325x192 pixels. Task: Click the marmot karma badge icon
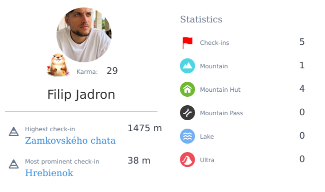[58, 65]
